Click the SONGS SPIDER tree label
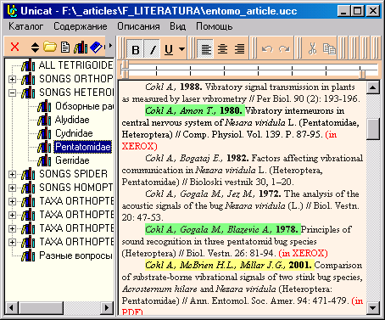The height and width of the screenshot is (320, 385). coord(73,174)
